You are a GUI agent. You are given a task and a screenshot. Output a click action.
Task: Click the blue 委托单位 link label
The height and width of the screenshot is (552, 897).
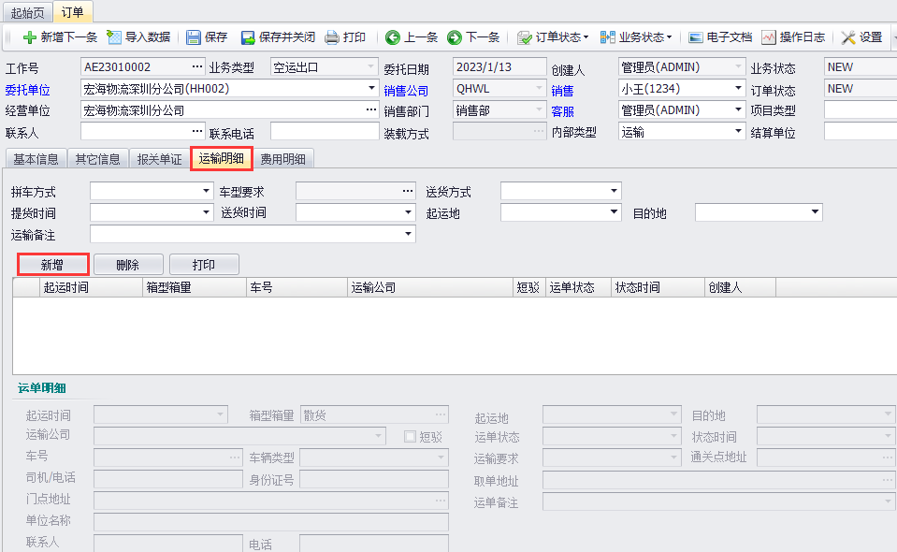(27, 90)
